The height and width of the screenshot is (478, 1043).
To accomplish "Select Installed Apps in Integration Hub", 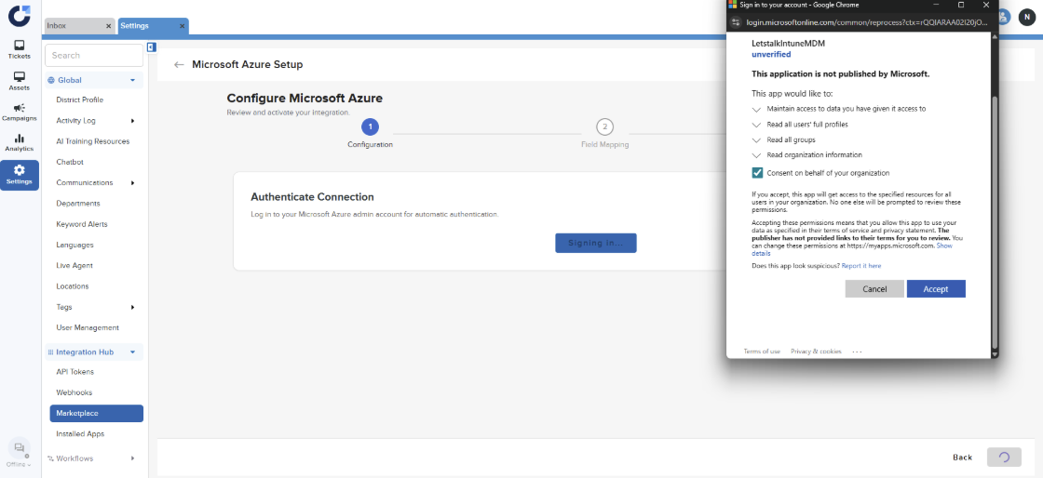I will (79, 434).
